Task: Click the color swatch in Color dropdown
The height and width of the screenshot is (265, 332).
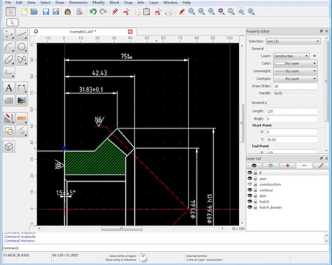Action: point(280,63)
